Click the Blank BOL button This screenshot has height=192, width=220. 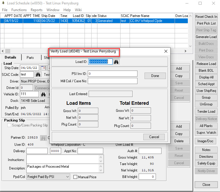pos(206,71)
